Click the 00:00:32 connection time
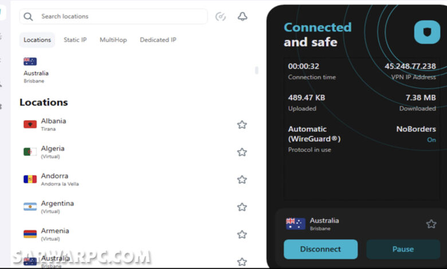447x269 pixels. coord(303,66)
